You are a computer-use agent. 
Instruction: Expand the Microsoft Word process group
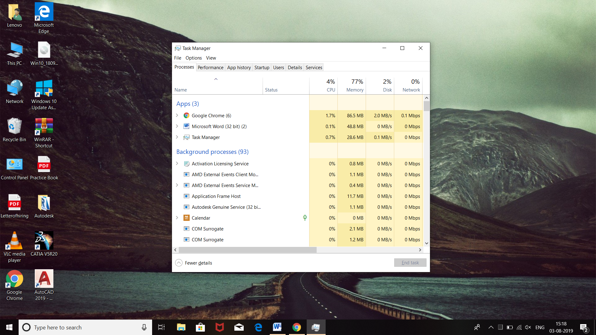point(177,126)
